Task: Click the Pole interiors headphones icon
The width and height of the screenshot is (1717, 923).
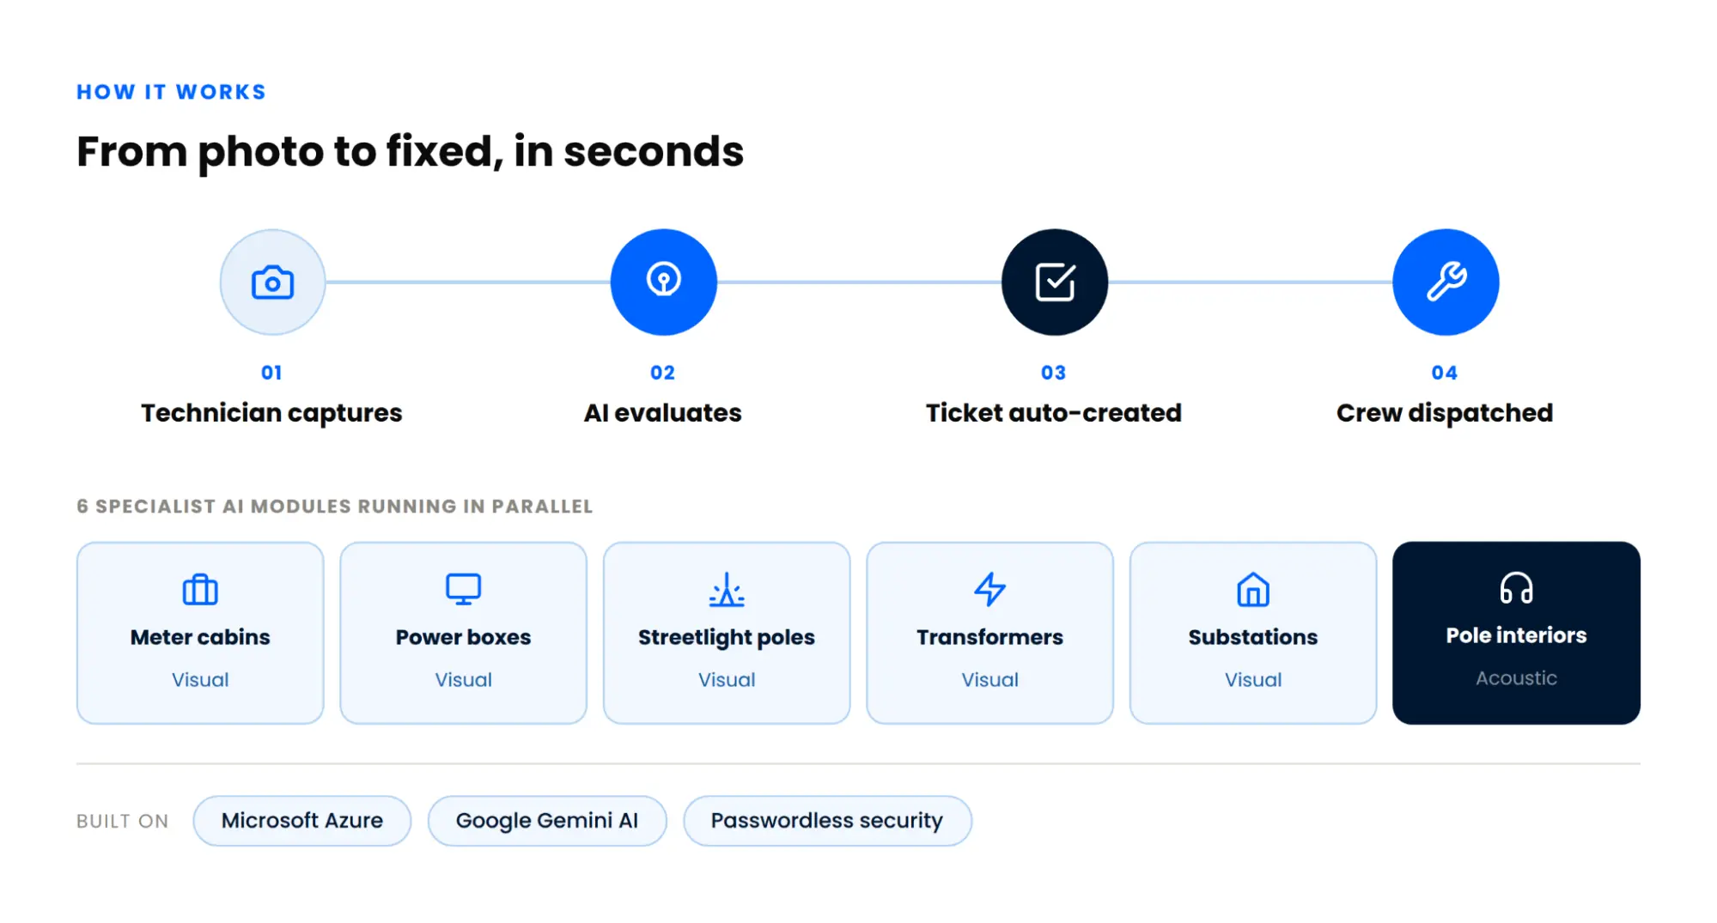Action: [x=1516, y=588]
